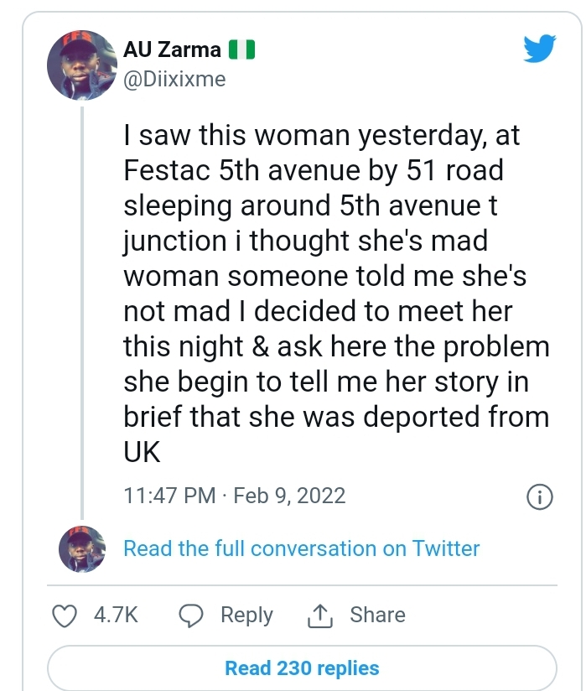Click the word UK ending the tweet
The width and height of the screenshot is (586, 691).
pos(142,452)
